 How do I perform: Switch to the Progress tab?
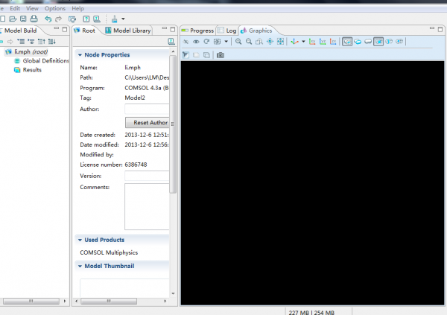[x=197, y=31]
